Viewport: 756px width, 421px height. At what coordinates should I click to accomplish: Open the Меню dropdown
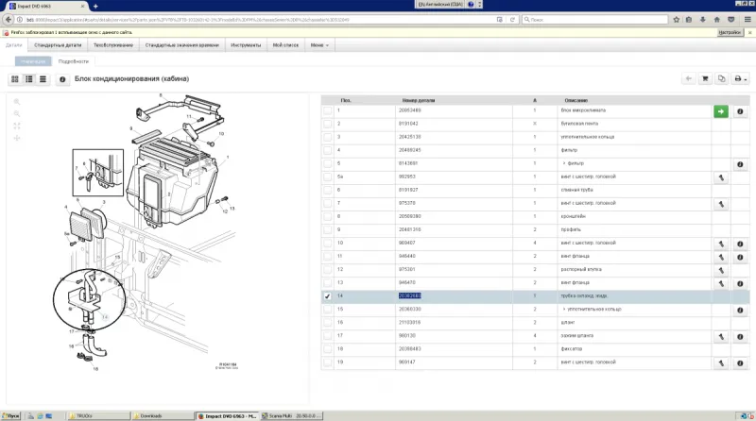click(x=319, y=44)
